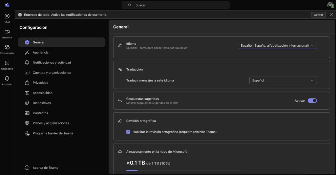Click the Activar notifications button
Screen dimensions: 336x175
tap(318, 15)
